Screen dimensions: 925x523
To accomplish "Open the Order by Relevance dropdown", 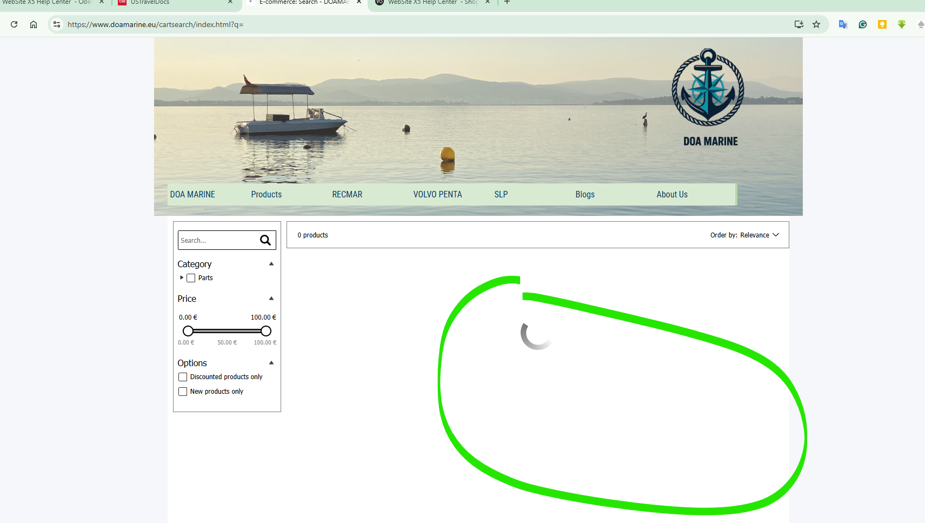I will pyautogui.click(x=744, y=235).
